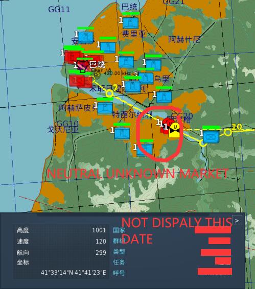
Task: Click the 乌里 town label
Action: [161, 79]
